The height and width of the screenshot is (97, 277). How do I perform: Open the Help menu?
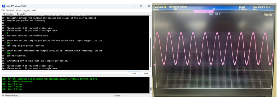tap(34, 11)
